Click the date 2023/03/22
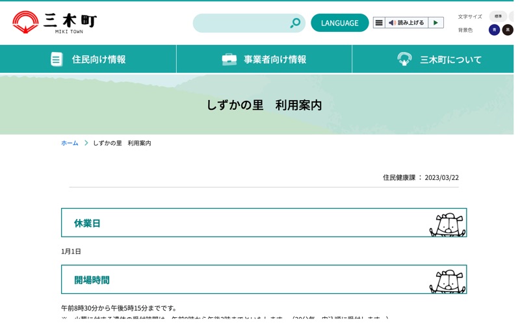 [x=442, y=177]
